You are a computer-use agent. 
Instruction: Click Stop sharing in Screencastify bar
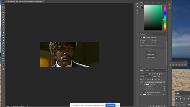pos(110,105)
